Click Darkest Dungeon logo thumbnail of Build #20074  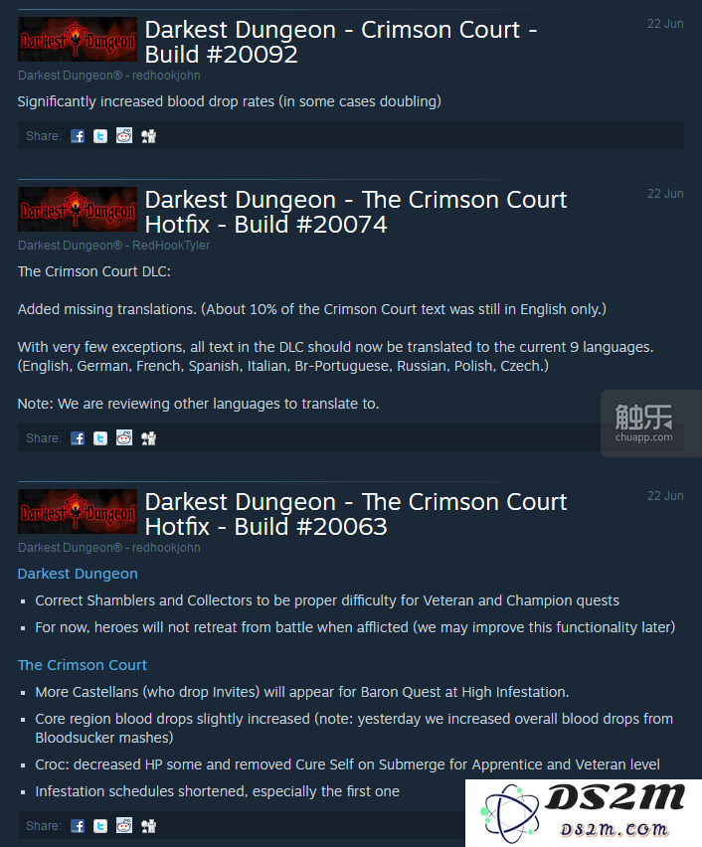[x=78, y=210]
